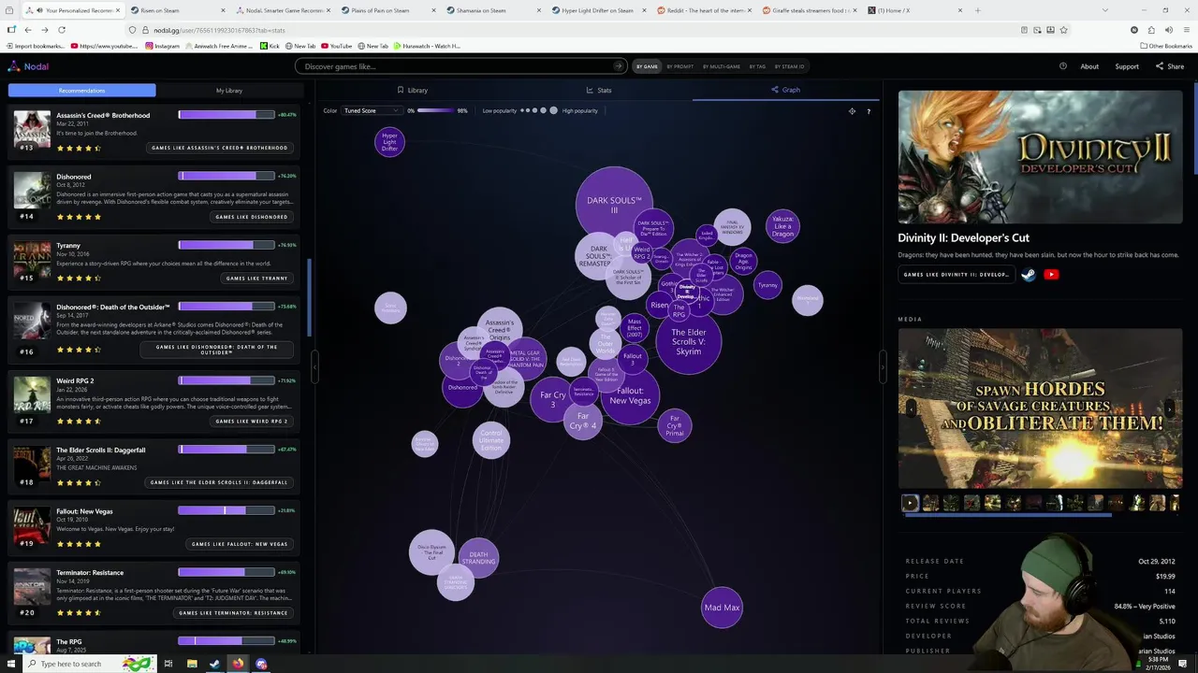Click Task View icon in taskbar
The width and height of the screenshot is (1198, 673).
click(168, 664)
